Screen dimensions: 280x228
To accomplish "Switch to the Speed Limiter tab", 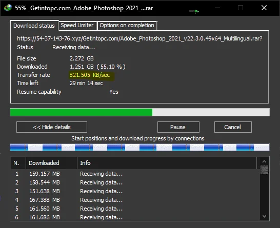I will point(77,26).
